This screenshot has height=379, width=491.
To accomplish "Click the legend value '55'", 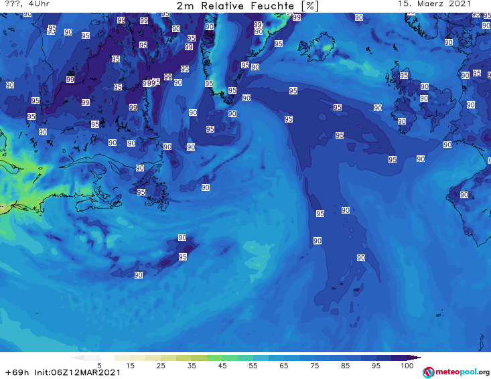I will [x=253, y=366].
